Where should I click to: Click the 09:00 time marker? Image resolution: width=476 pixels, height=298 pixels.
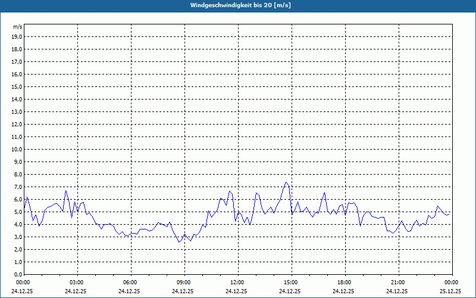[x=184, y=282]
